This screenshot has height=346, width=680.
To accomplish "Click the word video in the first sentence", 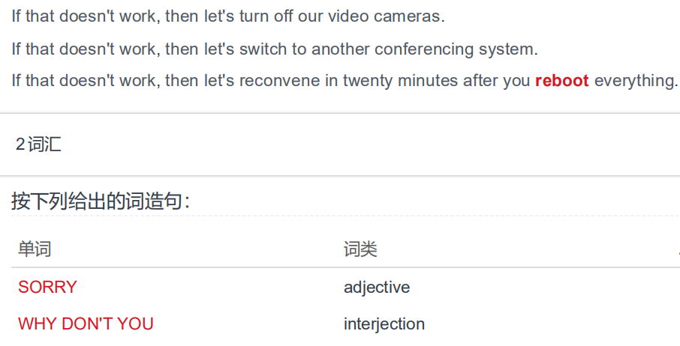I will click(348, 16).
